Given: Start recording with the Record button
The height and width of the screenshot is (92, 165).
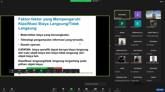Looking at the screenshot, I should [79, 89].
